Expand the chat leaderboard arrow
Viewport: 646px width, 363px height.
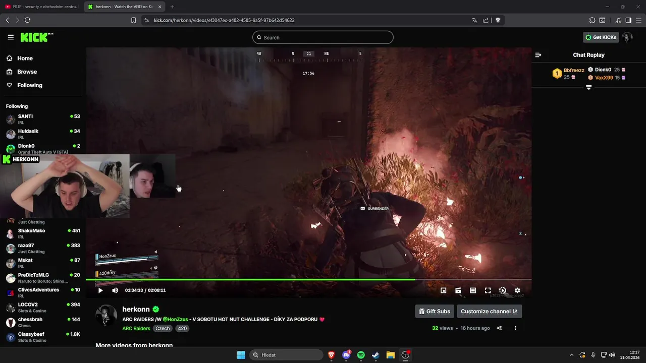[x=588, y=87]
